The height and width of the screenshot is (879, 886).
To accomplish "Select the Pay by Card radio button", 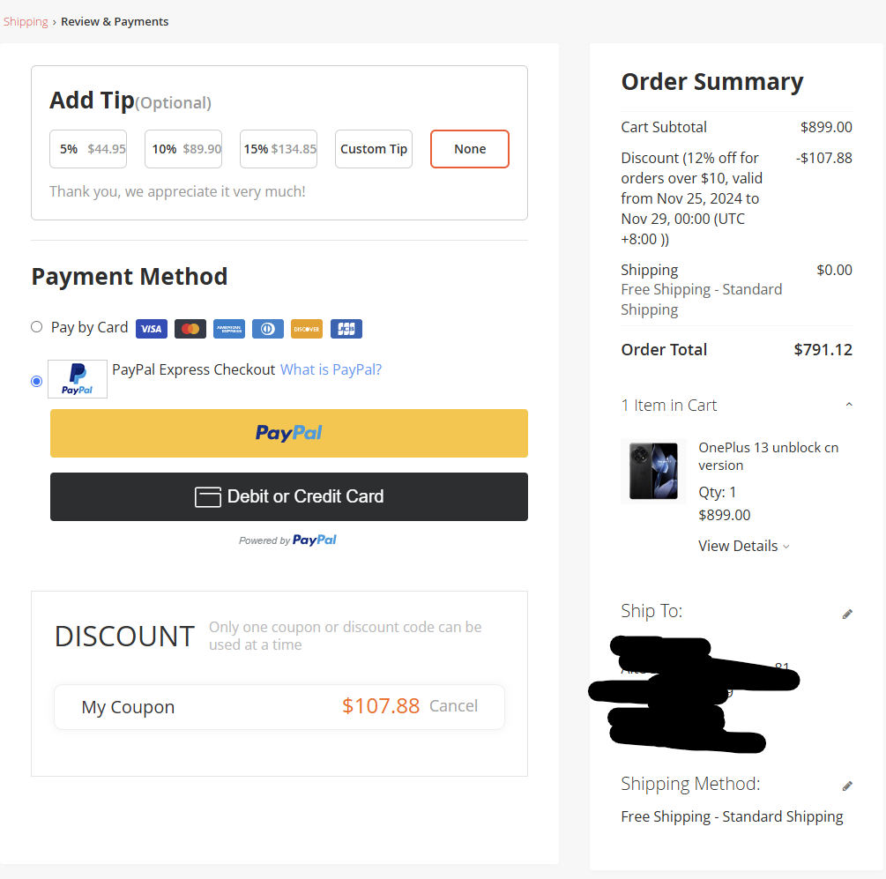I will 37,327.
